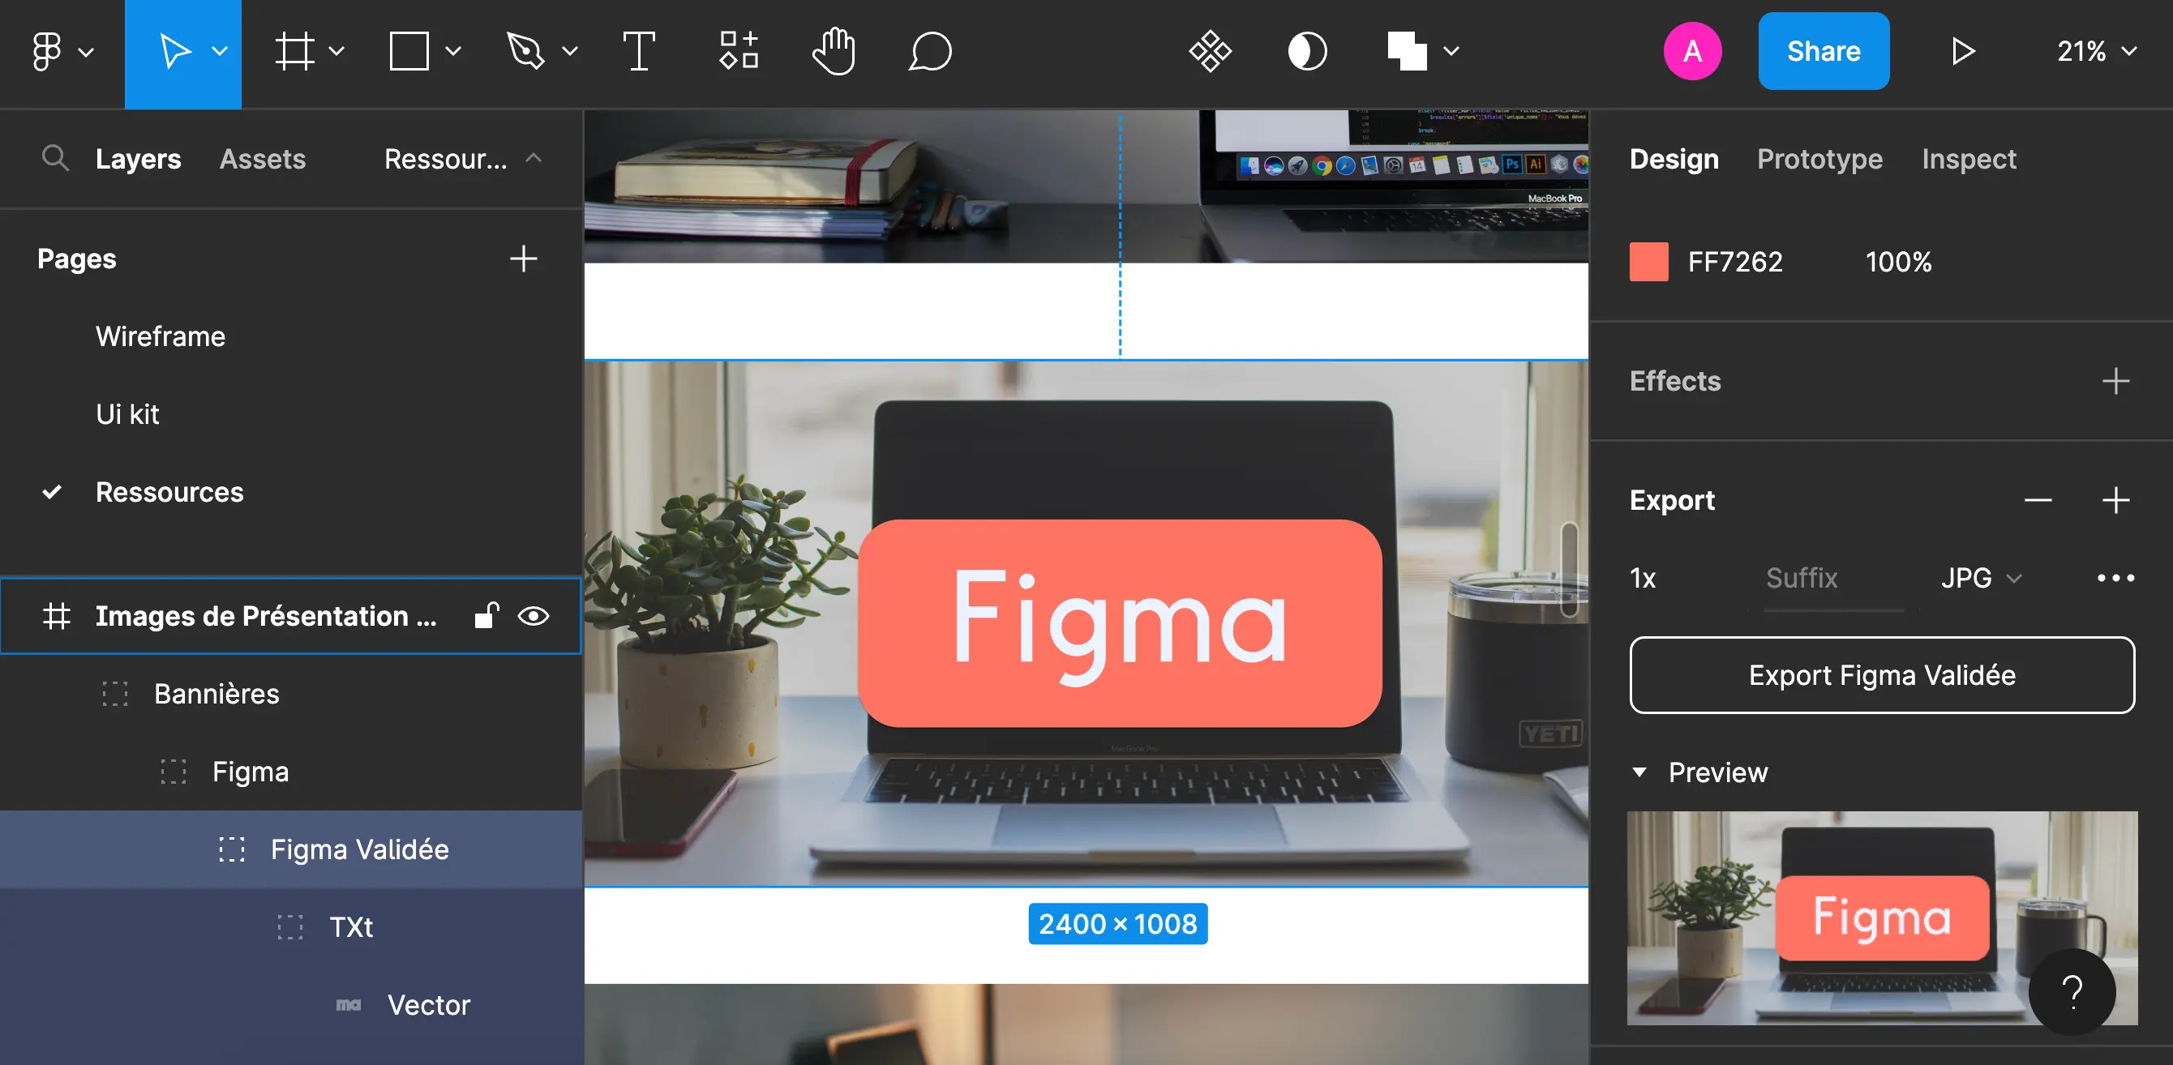The height and width of the screenshot is (1065, 2173).
Task: Toggle visibility of Bannières layer
Action: coord(531,692)
